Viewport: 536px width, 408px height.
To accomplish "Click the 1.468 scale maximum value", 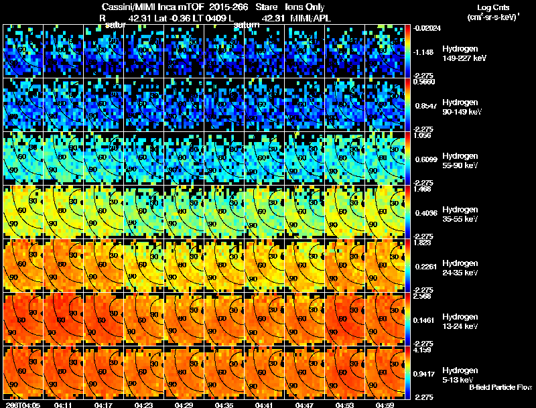I will pyautogui.click(x=422, y=190).
